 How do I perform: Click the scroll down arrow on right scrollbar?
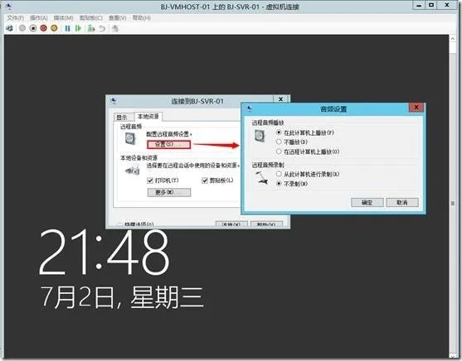(x=453, y=356)
